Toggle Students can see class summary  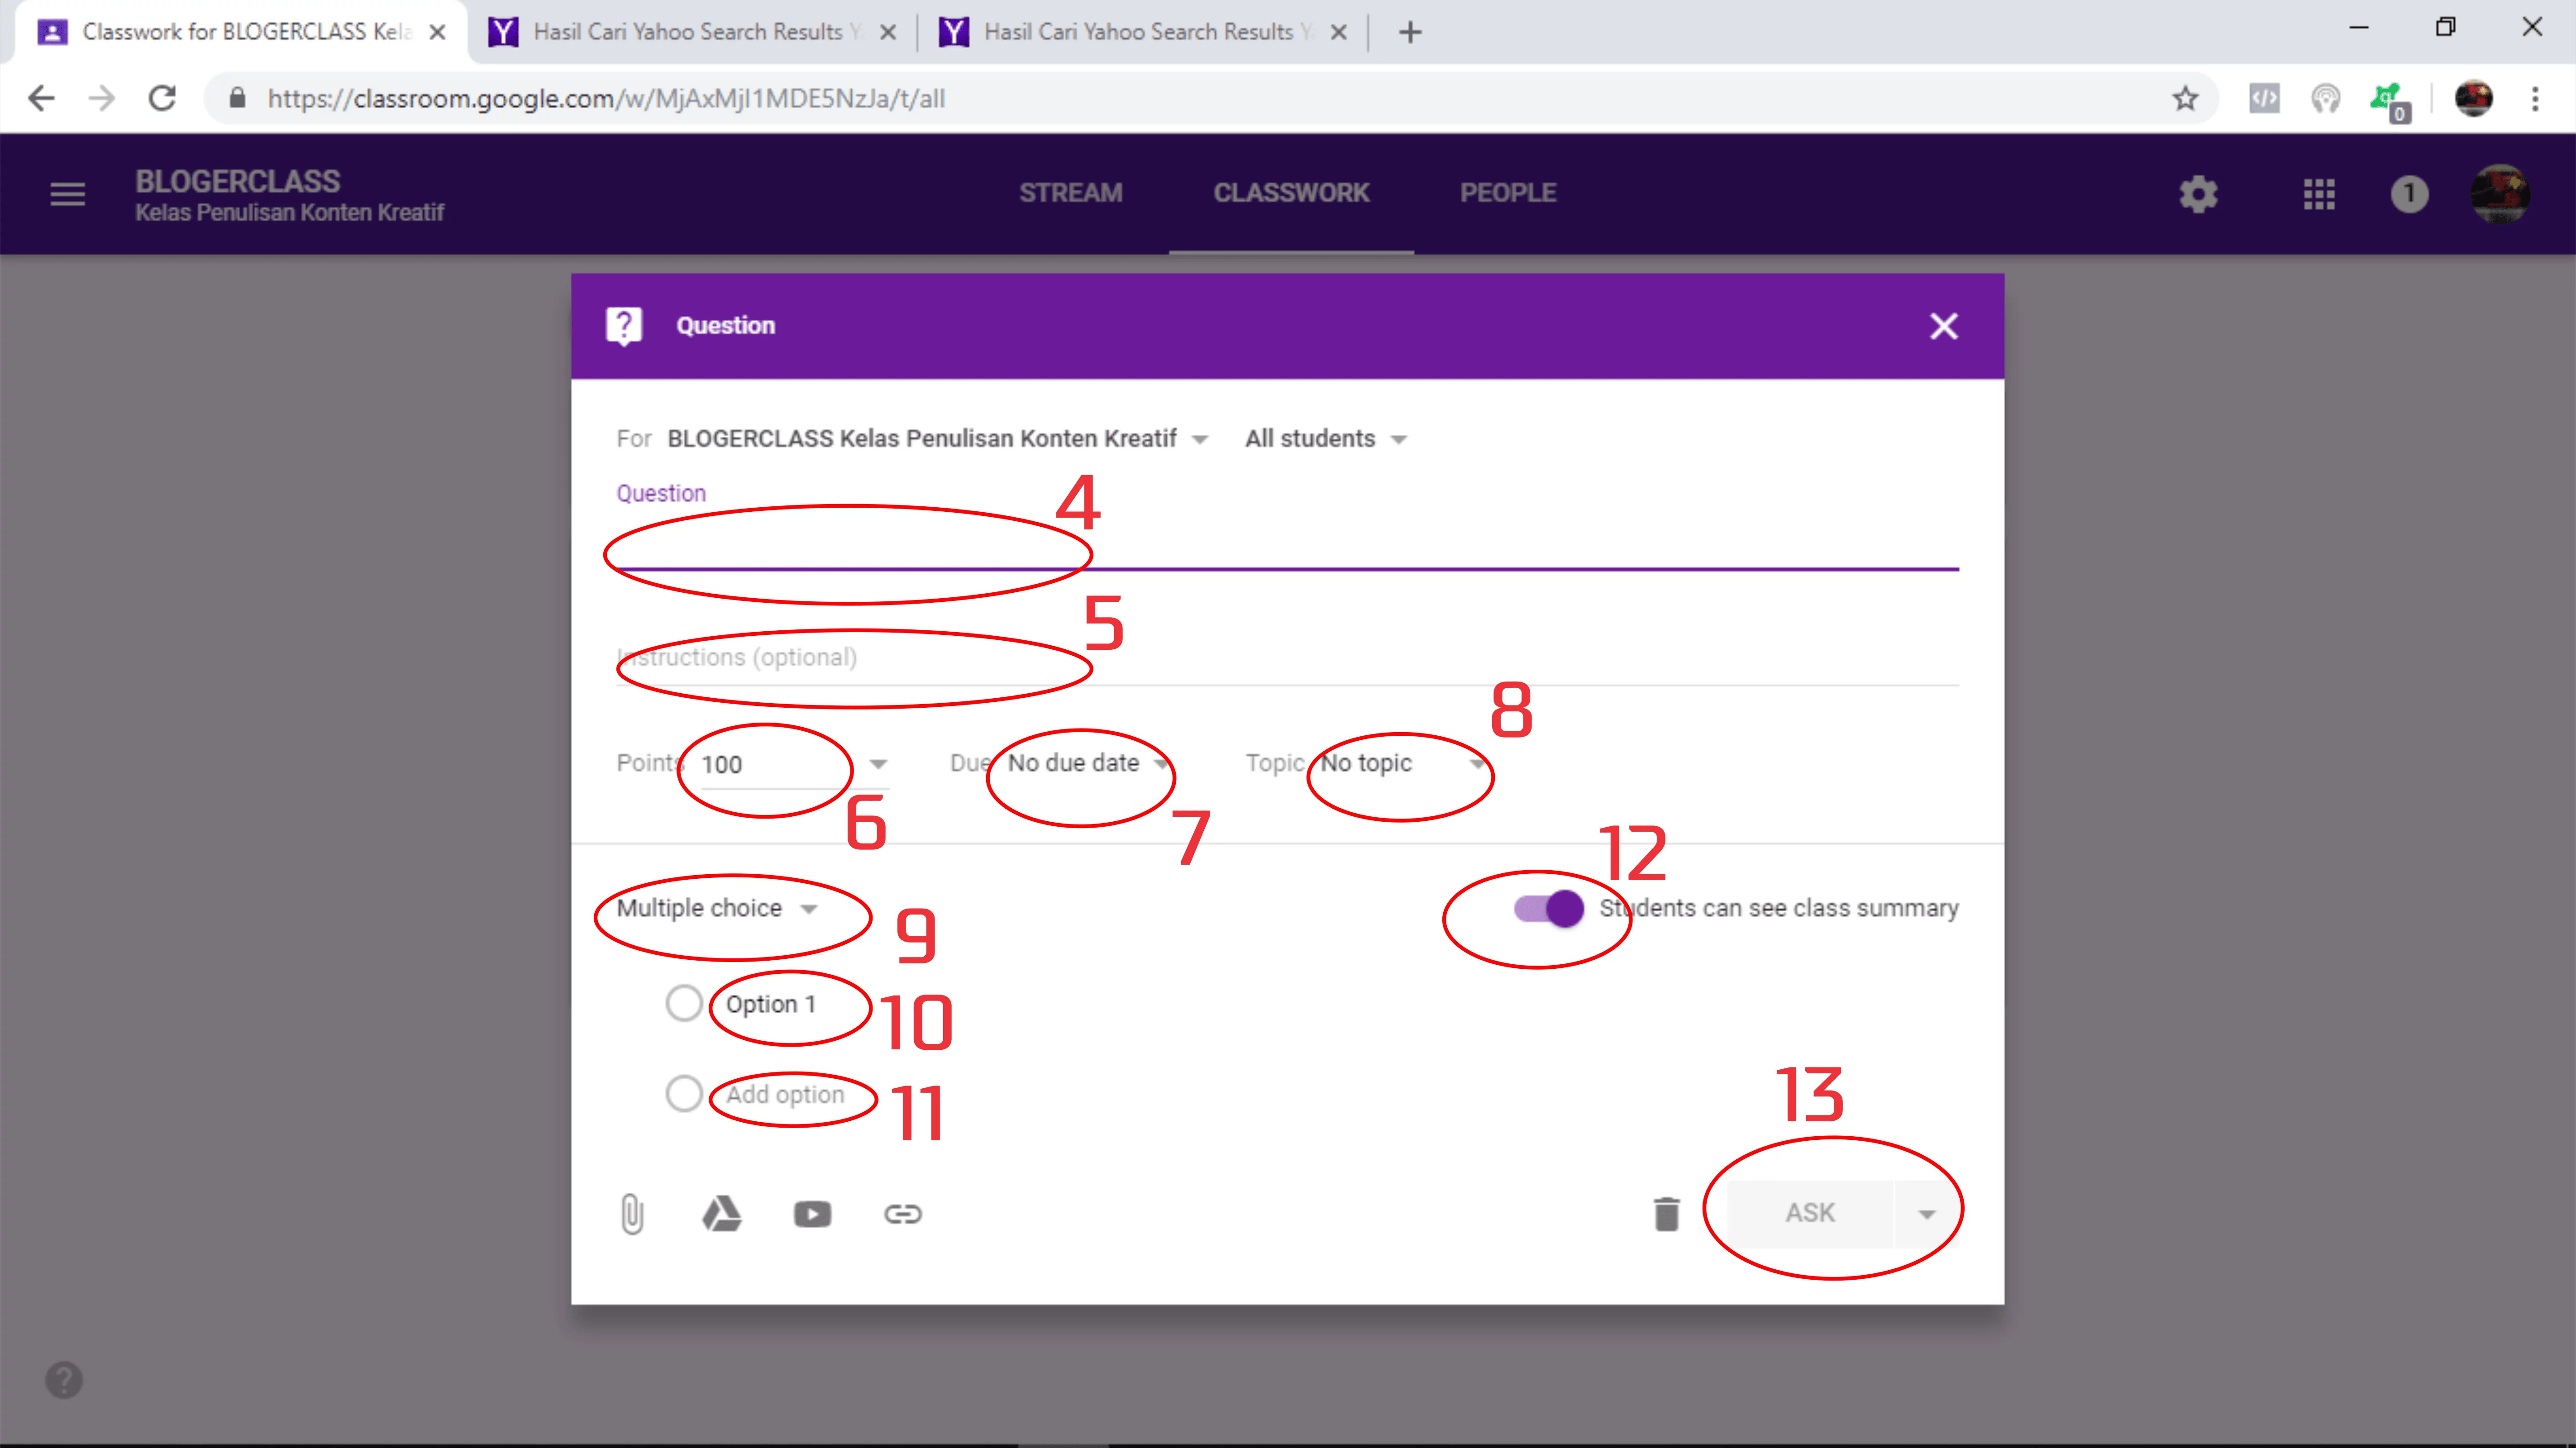pyautogui.click(x=1549, y=908)
